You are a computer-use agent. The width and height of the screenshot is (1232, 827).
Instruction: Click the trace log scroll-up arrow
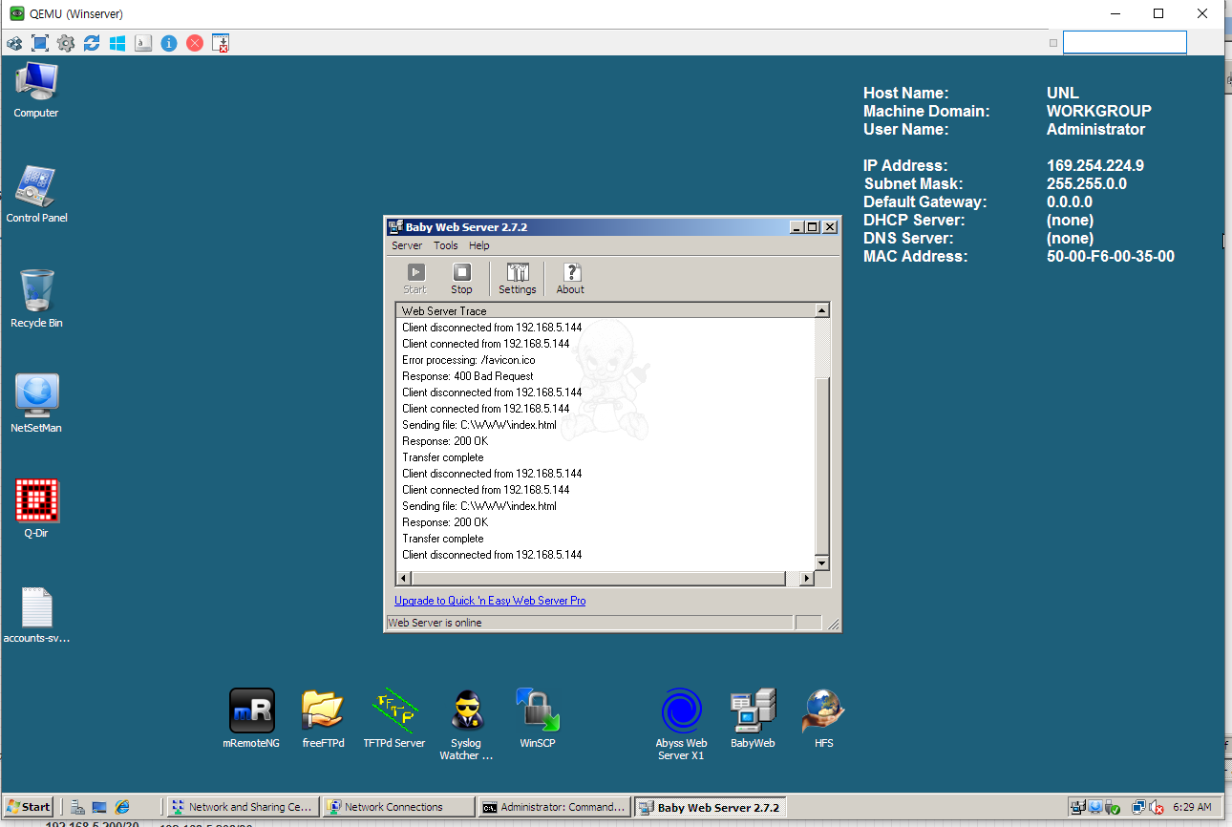pyautogui.click(x=821, y=310)
